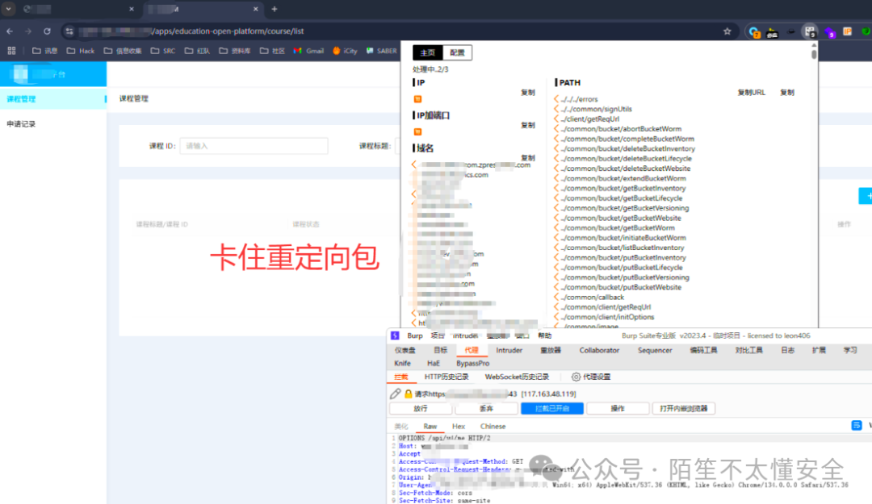Click the pencil icon in Burp's intercept bar
The width and height of the screenshot is (872, 504).
[396, 394]
